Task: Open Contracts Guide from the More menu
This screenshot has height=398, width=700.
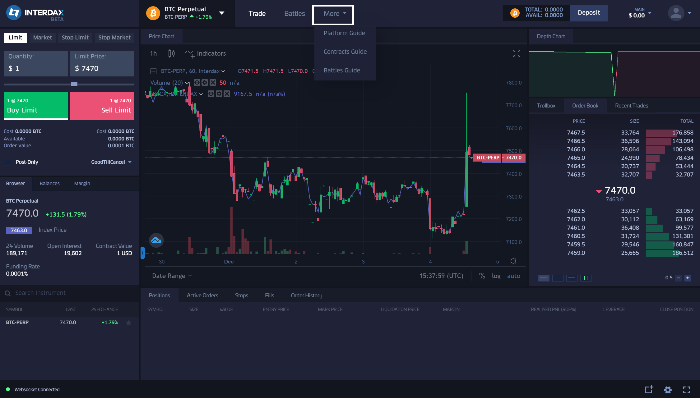Action: pos(345,52)
